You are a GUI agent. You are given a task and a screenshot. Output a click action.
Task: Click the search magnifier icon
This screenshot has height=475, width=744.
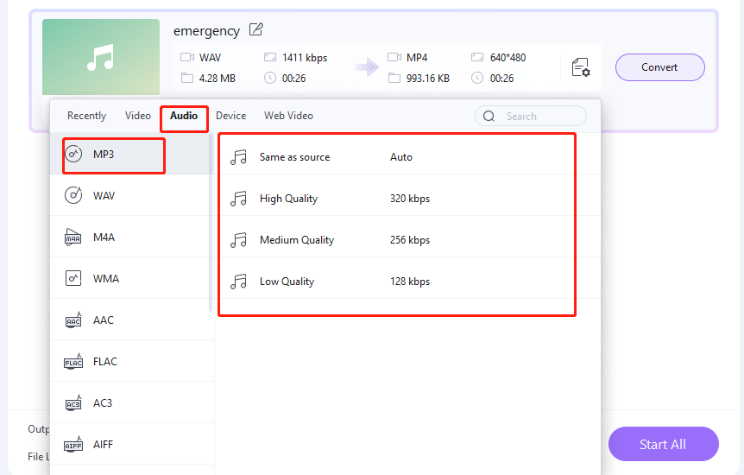489,116
